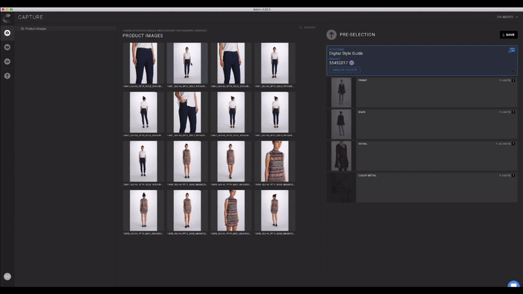The image size is (523, 294).
Task: Click the search magnifier icon
Action: tap(301, 27)
